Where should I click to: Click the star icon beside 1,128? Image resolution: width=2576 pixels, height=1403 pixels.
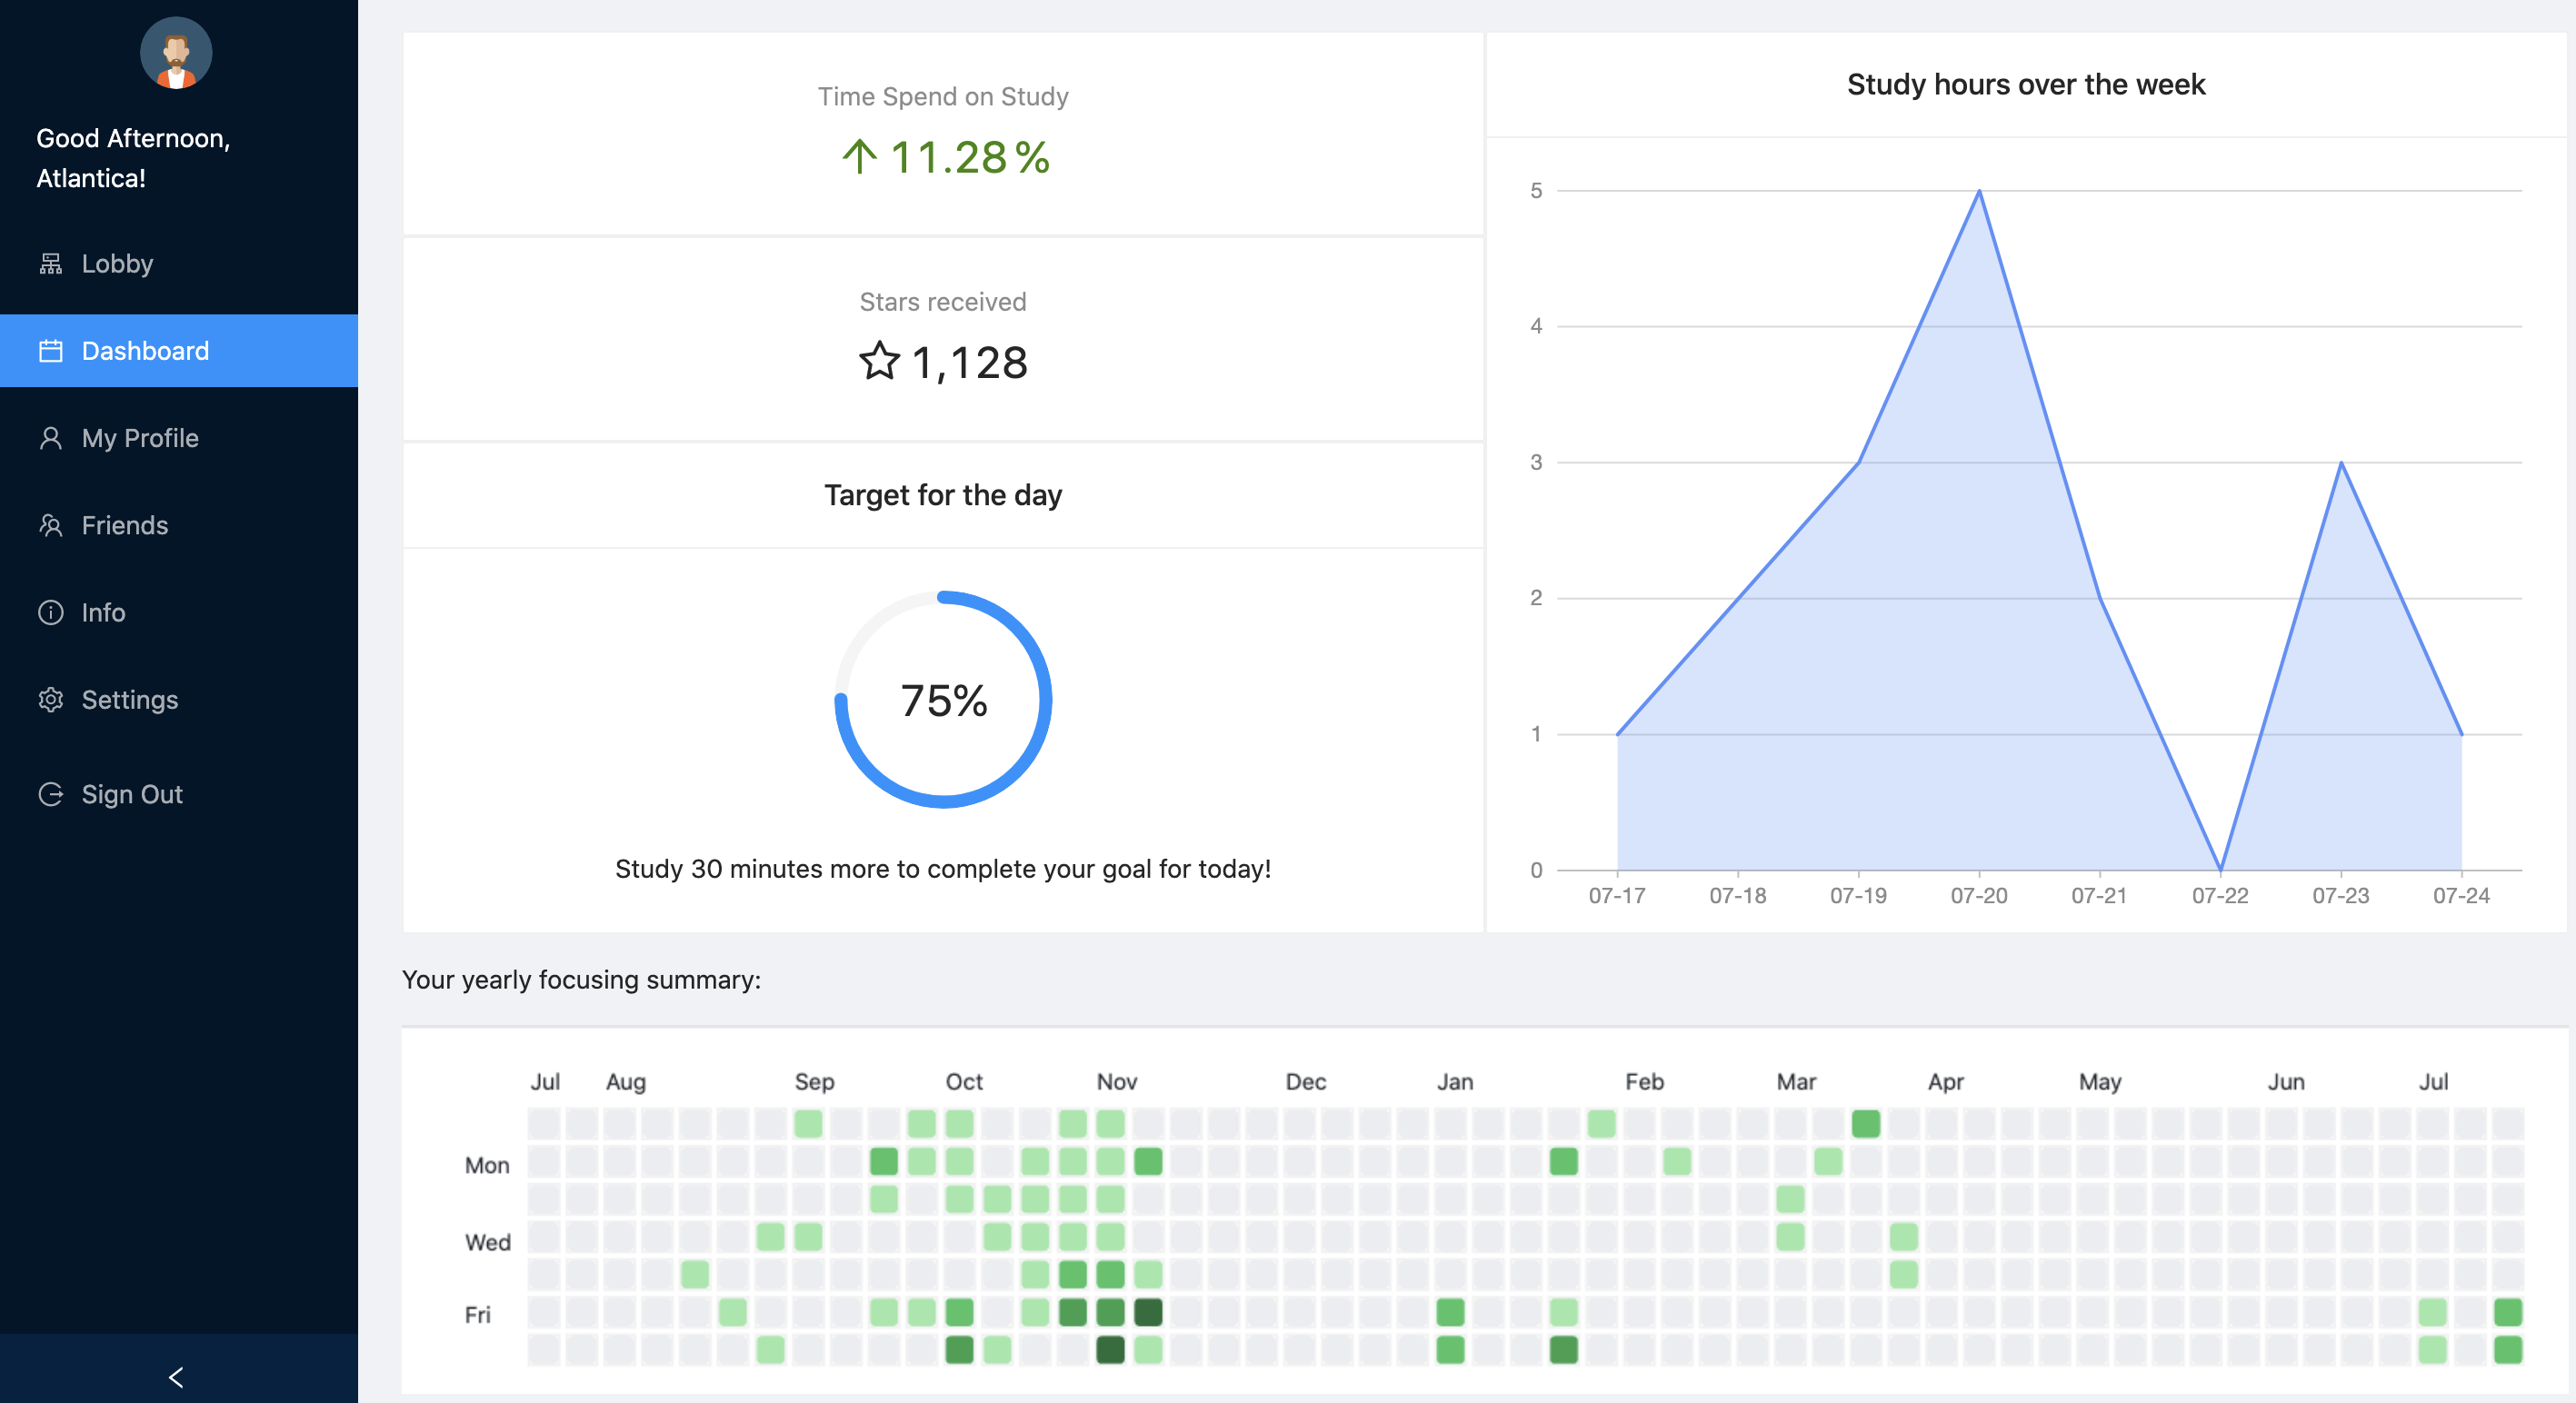(x=879, y=362)
